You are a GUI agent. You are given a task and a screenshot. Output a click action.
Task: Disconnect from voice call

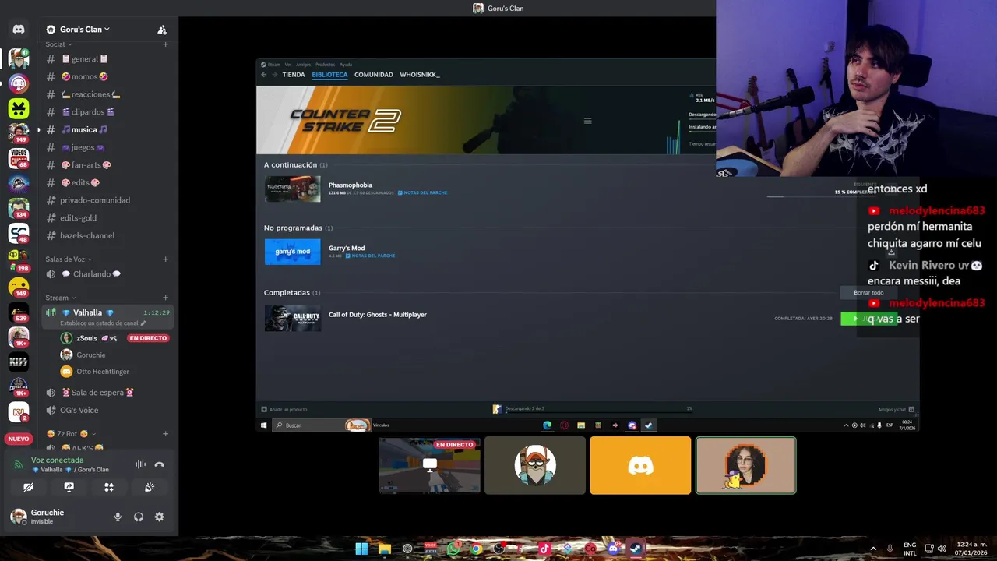160,464
